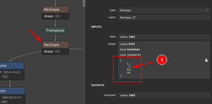This screenshot has height=104, width=212.
Task: Click the save icon for the shape tensor
Action: pyautogui.click(x=206, y=60)
